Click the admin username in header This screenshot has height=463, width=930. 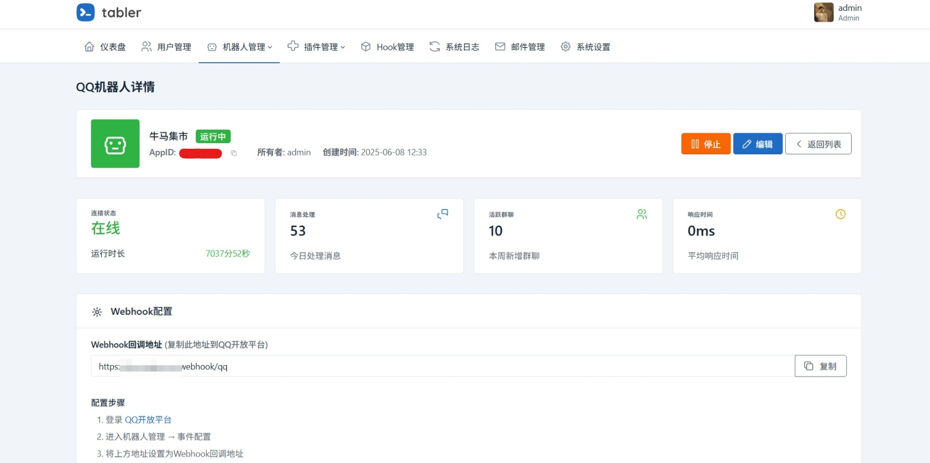pyautogui.click(x=850, y=8)
